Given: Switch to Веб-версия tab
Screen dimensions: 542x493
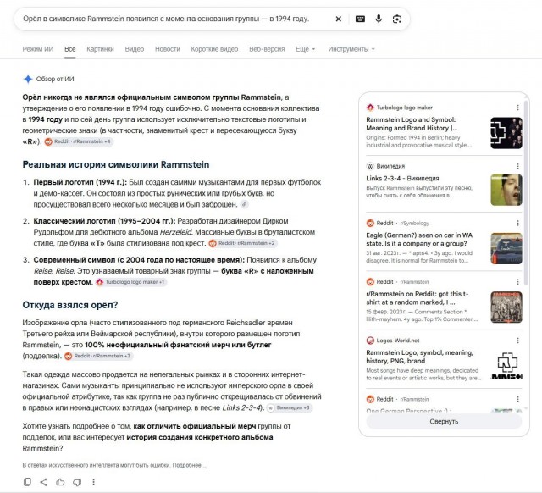Looking at the screenshot, I should pos(267,49).
